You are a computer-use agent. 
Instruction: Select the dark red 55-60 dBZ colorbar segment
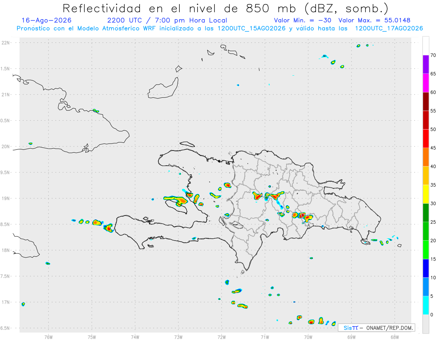point(426,101)
